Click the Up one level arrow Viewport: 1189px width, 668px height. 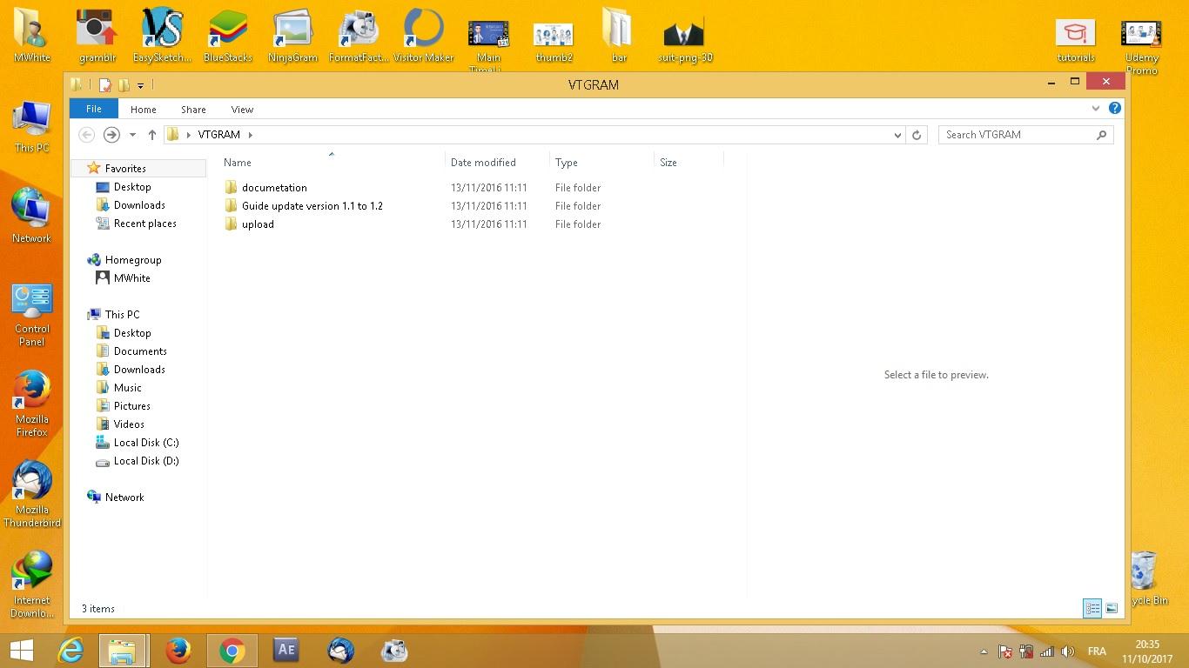point(152,135)
